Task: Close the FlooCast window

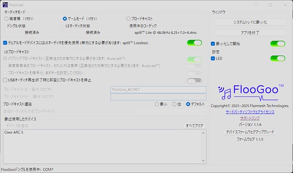Action: pos(285,5)
